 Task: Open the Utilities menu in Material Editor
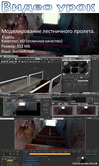tap(83, 60)
